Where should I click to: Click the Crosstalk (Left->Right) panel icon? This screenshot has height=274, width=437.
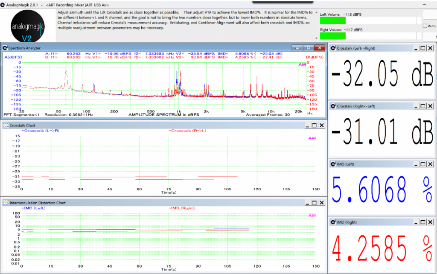point(333,48)
